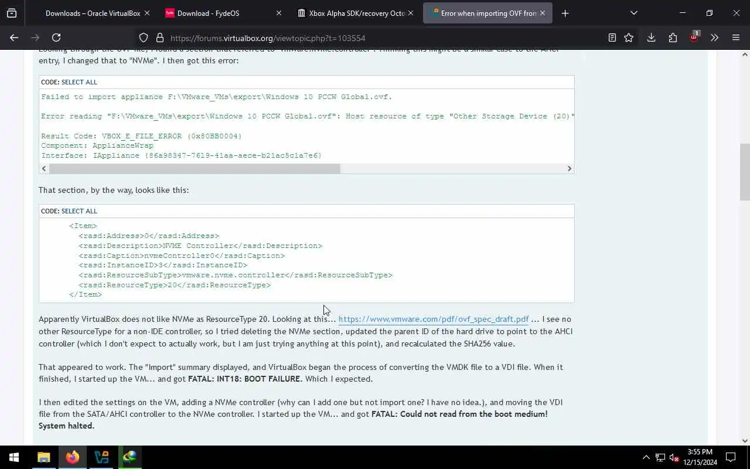Show hidden system tray icons
Viewport: 750px width, 469px height.
click(646, 457)
